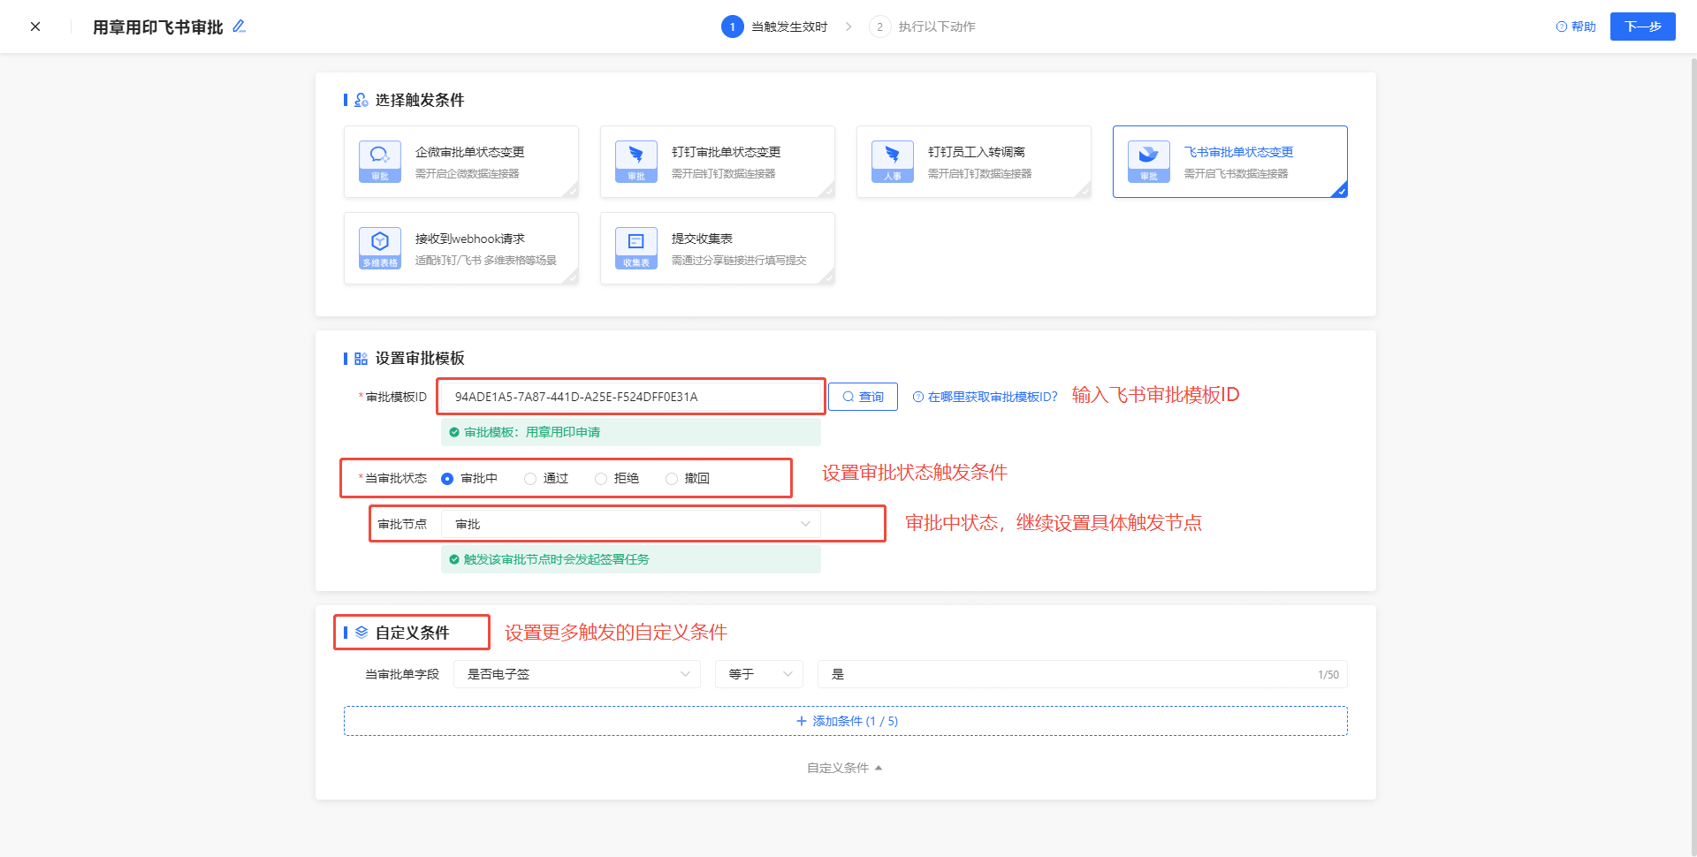Screen dimensions: 1697x857
Task: Select the 企微审批单状态变更 trigger icon
Action: [380, 161]
